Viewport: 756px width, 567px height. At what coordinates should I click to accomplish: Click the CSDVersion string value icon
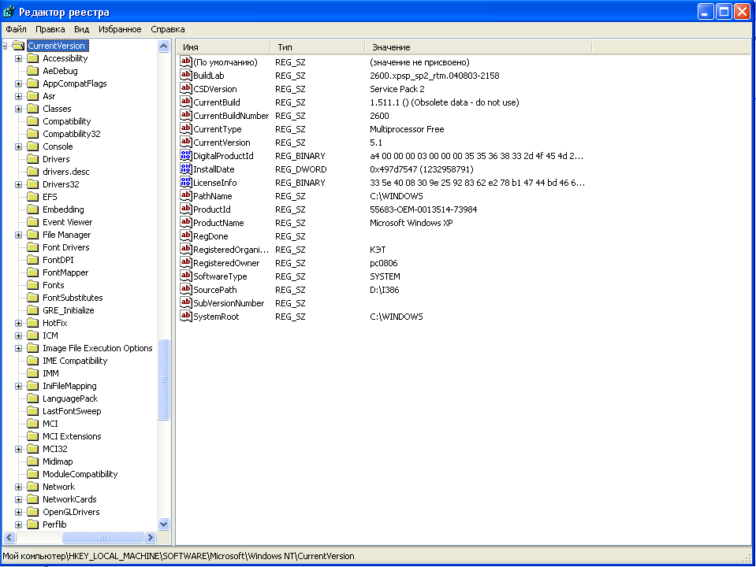185,88
